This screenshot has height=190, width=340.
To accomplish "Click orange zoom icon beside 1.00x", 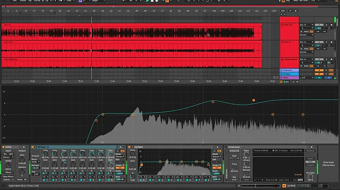I will click(x=281, y=82).
